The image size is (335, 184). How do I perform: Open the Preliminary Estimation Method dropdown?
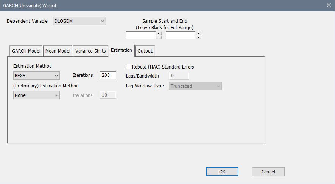pyautogui.click(x=36, y=95)
